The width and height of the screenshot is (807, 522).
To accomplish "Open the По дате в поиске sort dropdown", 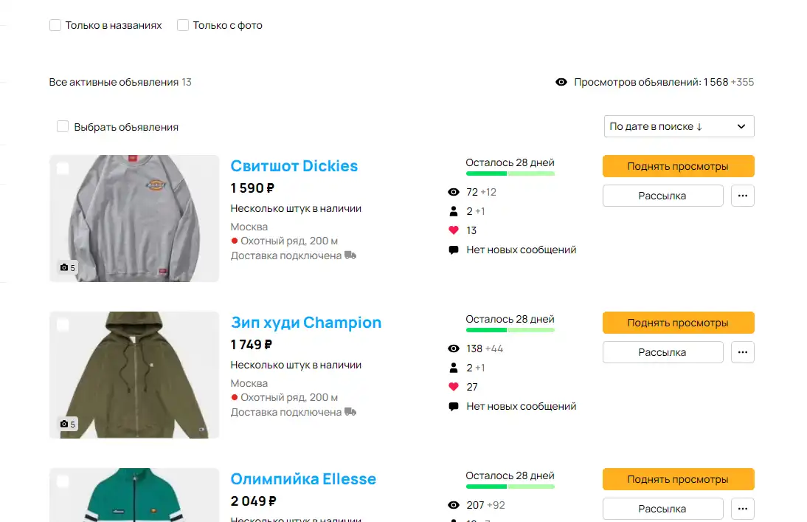I will coord(679,126).
